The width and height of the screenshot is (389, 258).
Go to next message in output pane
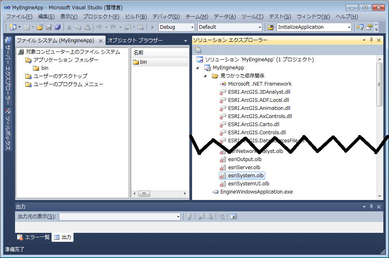point(210,217)
